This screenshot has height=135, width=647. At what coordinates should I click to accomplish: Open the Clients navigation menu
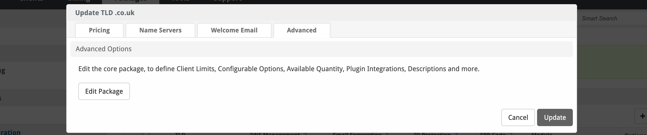pos(31,1)
